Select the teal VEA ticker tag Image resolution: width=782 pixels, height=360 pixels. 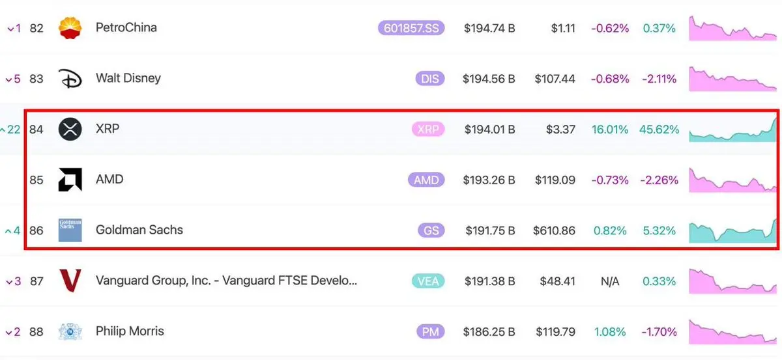[428, 281]
